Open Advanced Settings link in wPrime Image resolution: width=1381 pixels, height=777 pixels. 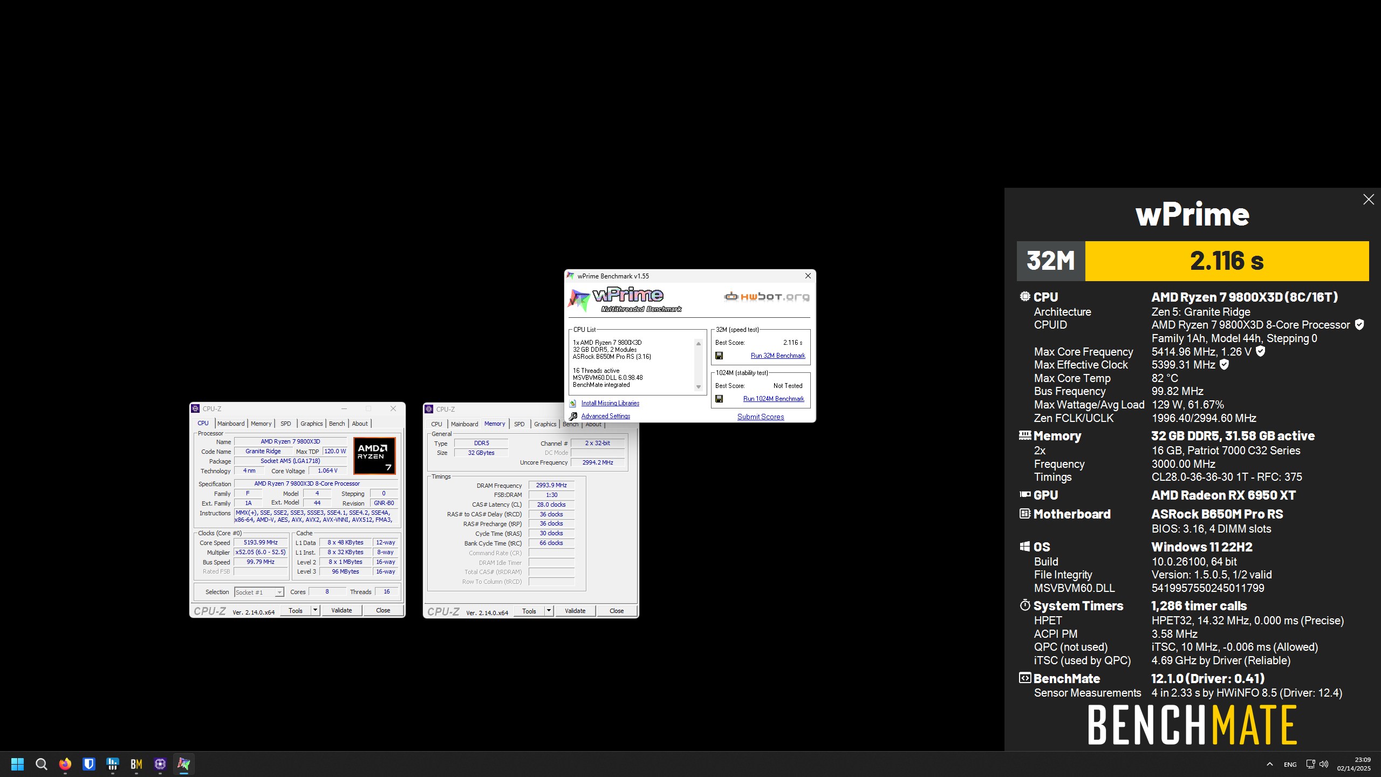pos(606,417)
